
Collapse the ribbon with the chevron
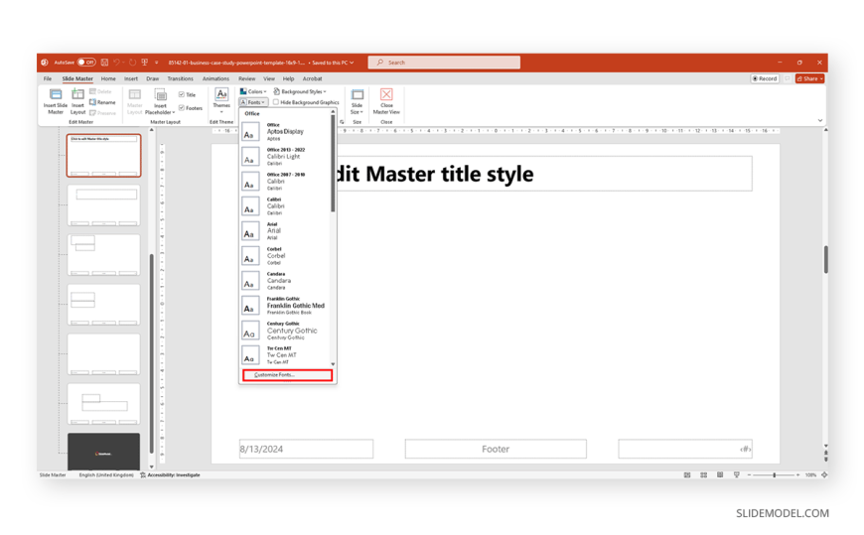820,120
